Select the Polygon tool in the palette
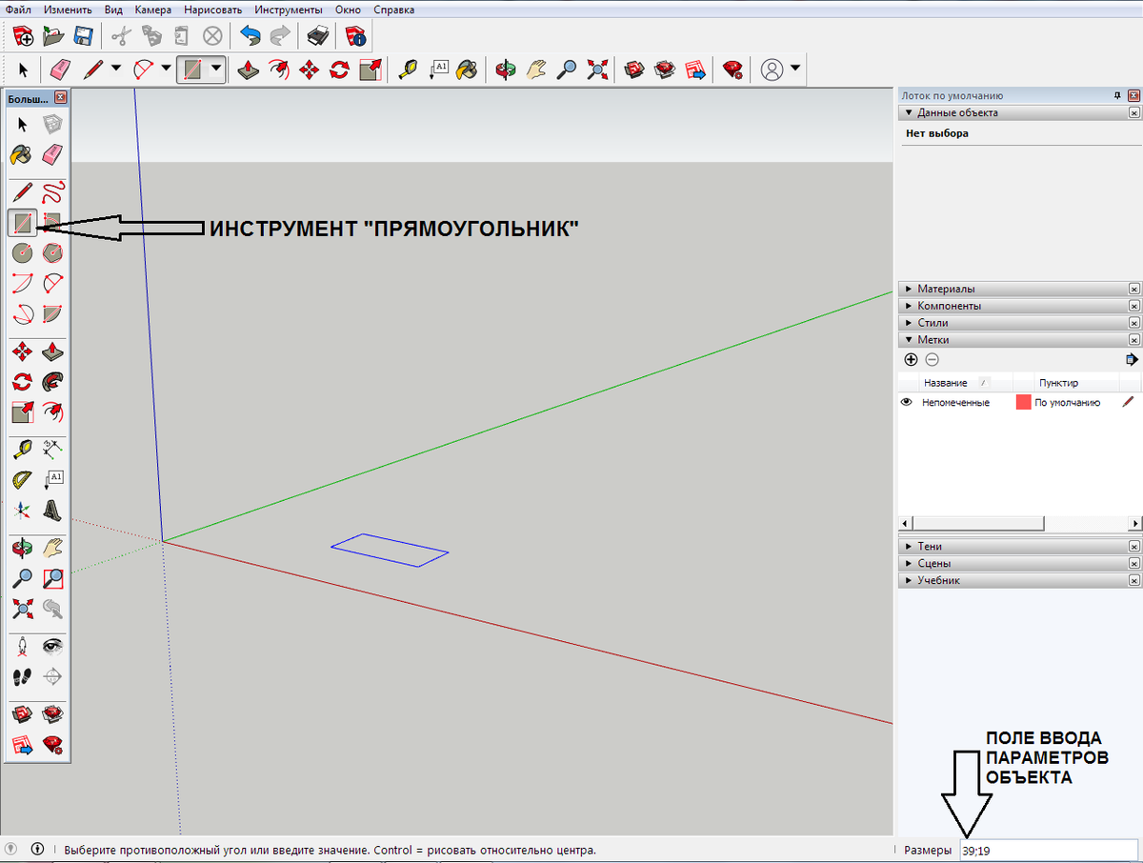 52,252
